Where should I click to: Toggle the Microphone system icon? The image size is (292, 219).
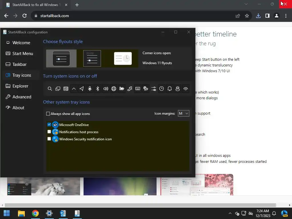[90, 89]
